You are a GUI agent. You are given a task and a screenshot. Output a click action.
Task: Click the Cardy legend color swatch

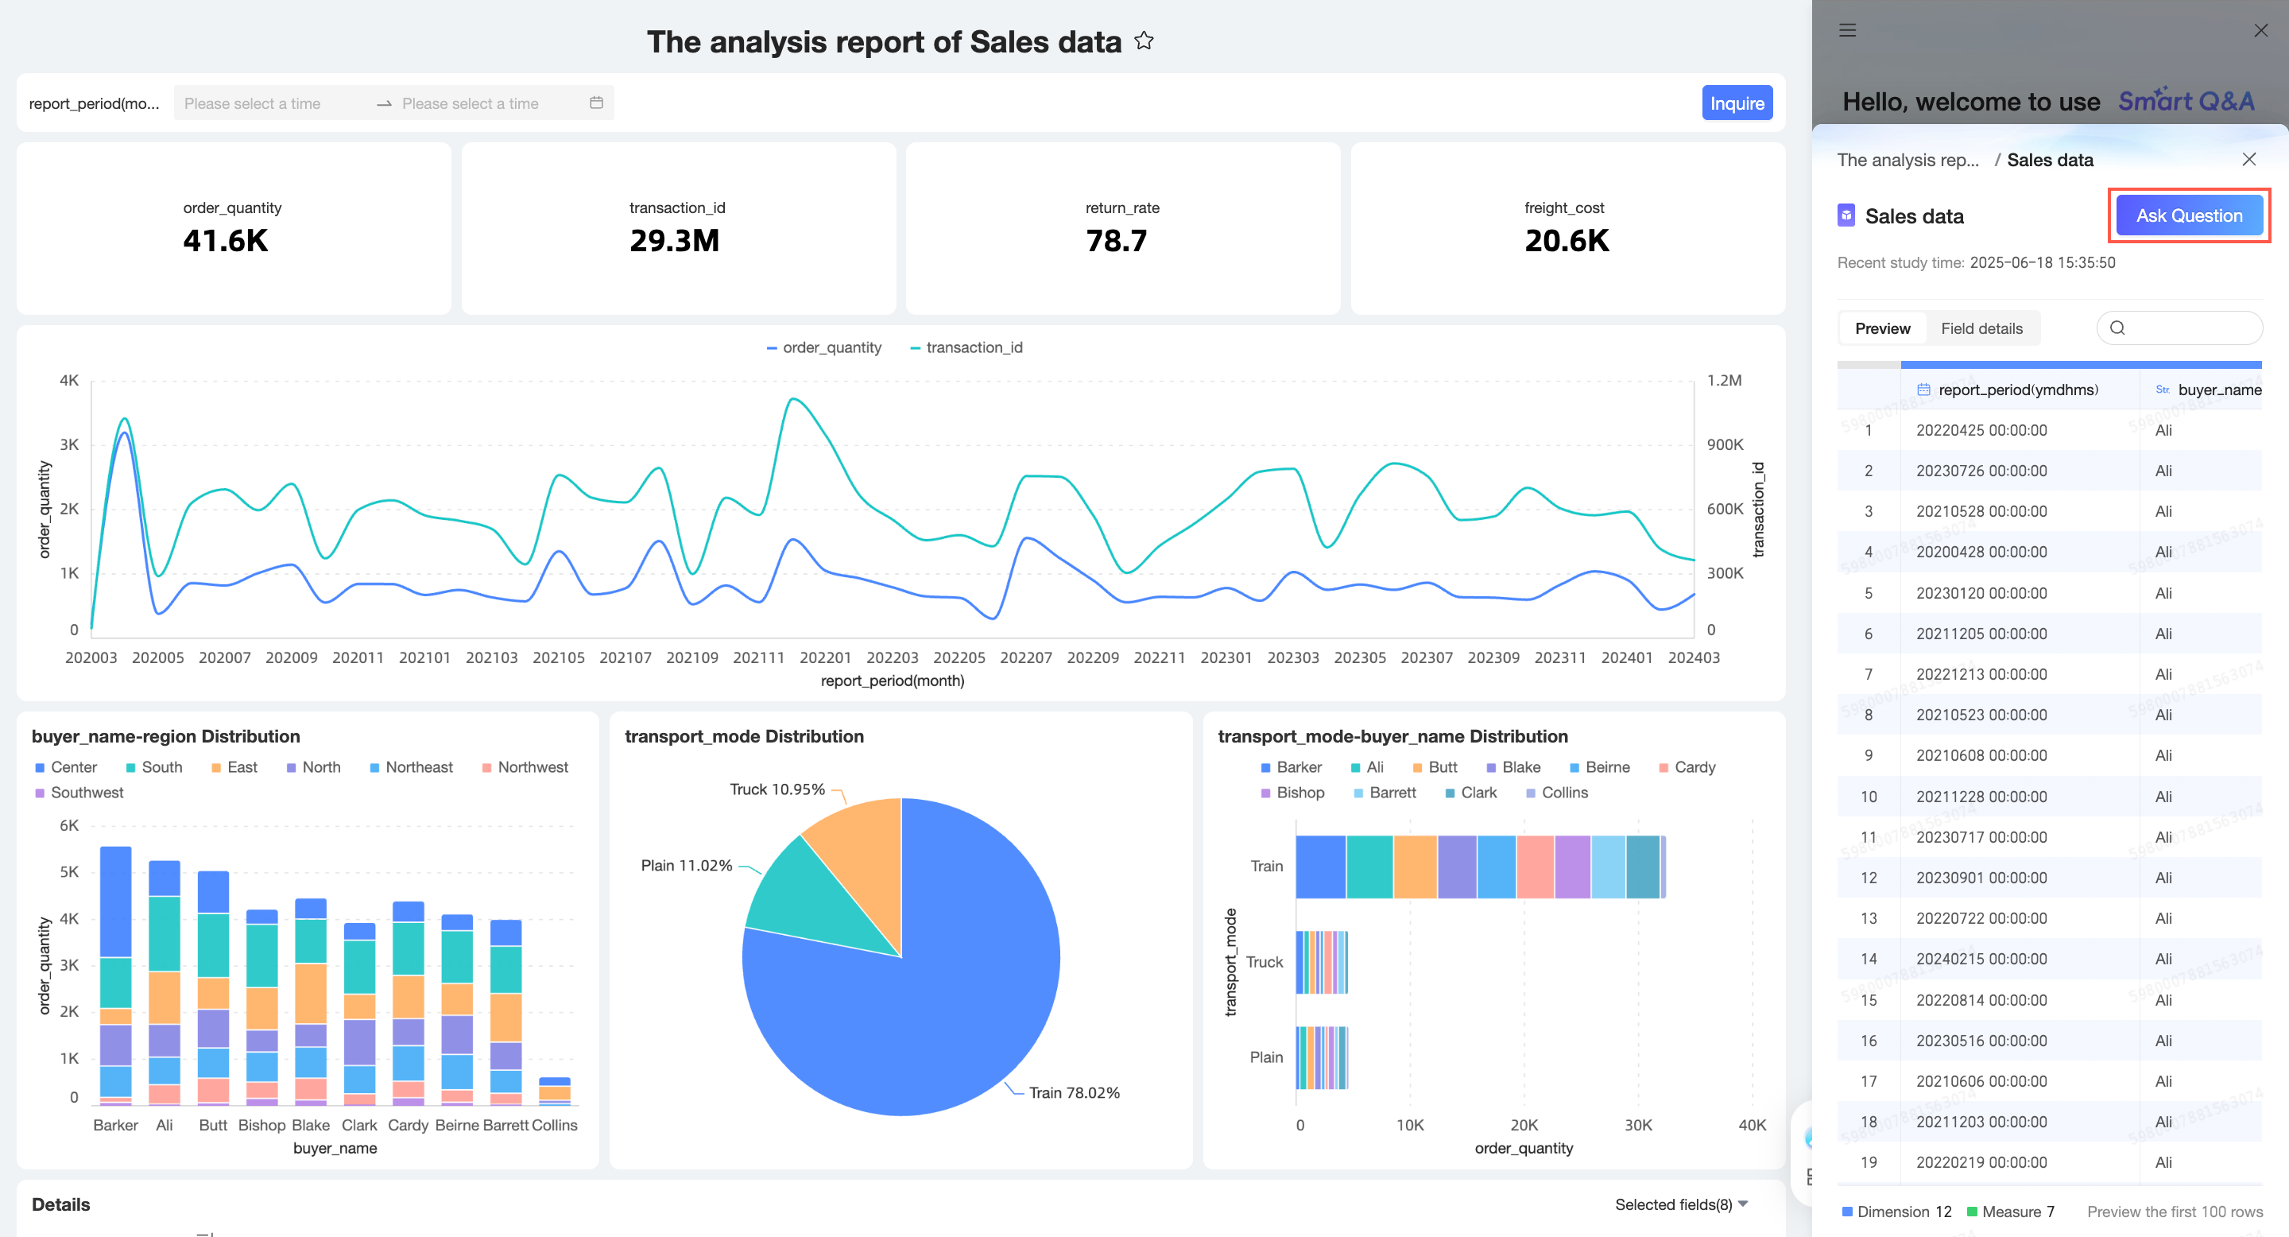coord(1663,768)
